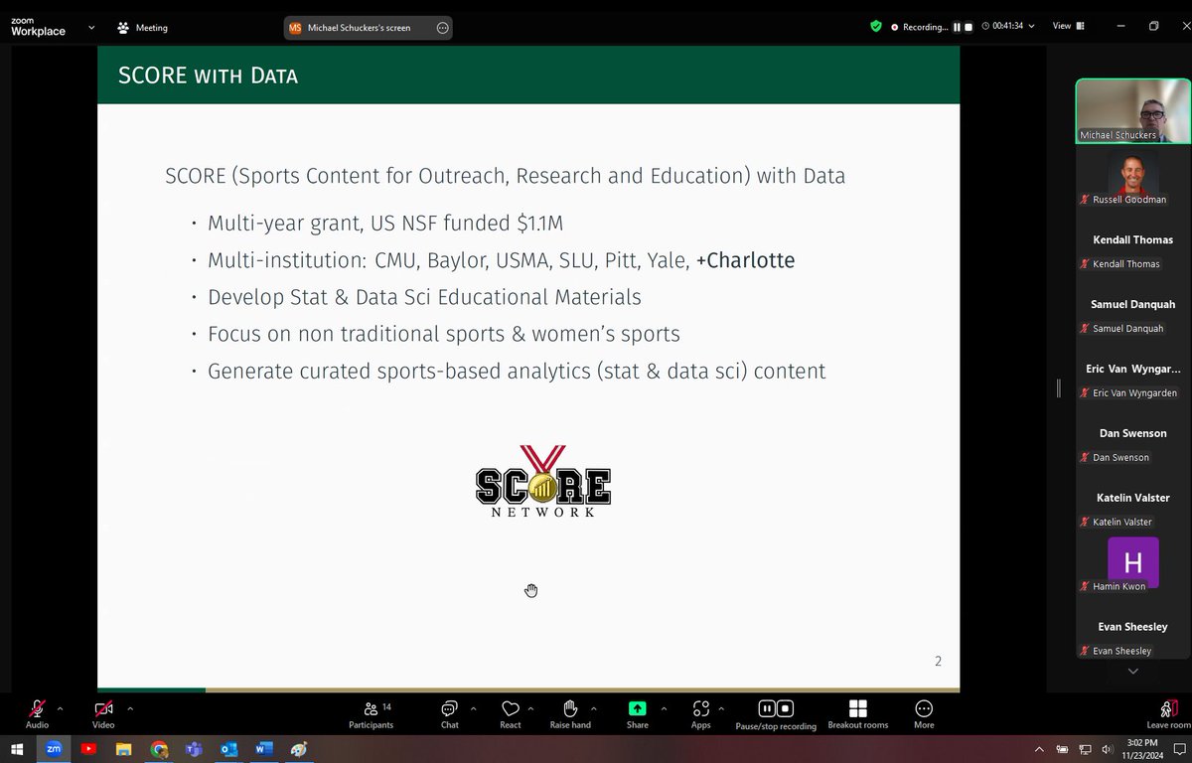1192x763 pixels.
Task: Open Paint from the taskbar
Action: pyautogui.click(x=299, y=749)
